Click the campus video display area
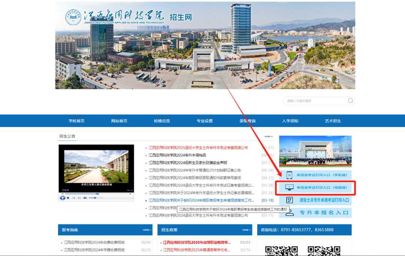Screen dimensions: 405x256 click(x=96, y=168)
